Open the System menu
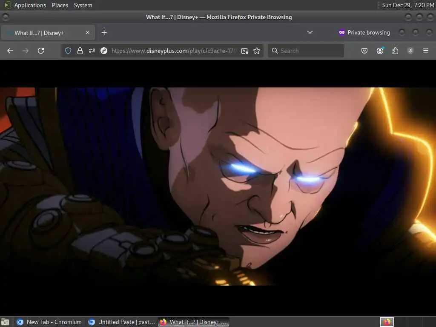Image resolution: width=436 pixels, height=327 pixels. [83, 5]
